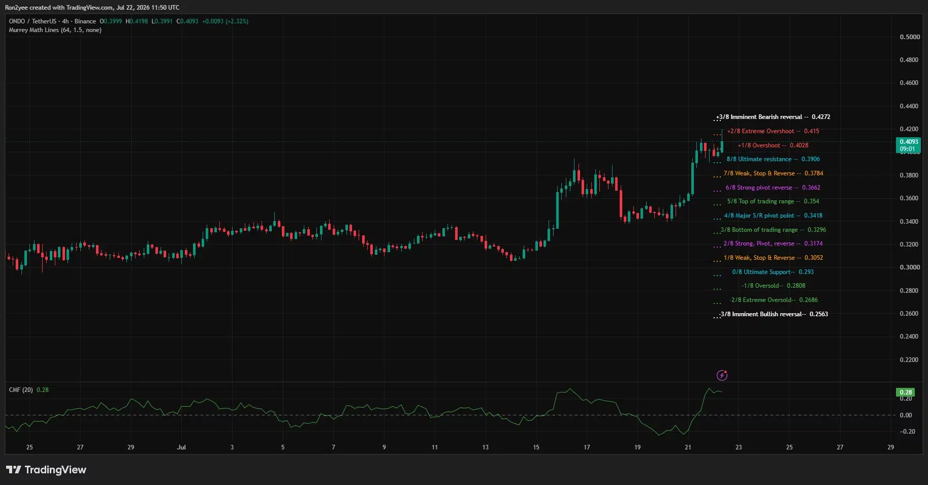
Task: Click the '3/8 Bottom of trading range' label
Action: pos(773,230)
